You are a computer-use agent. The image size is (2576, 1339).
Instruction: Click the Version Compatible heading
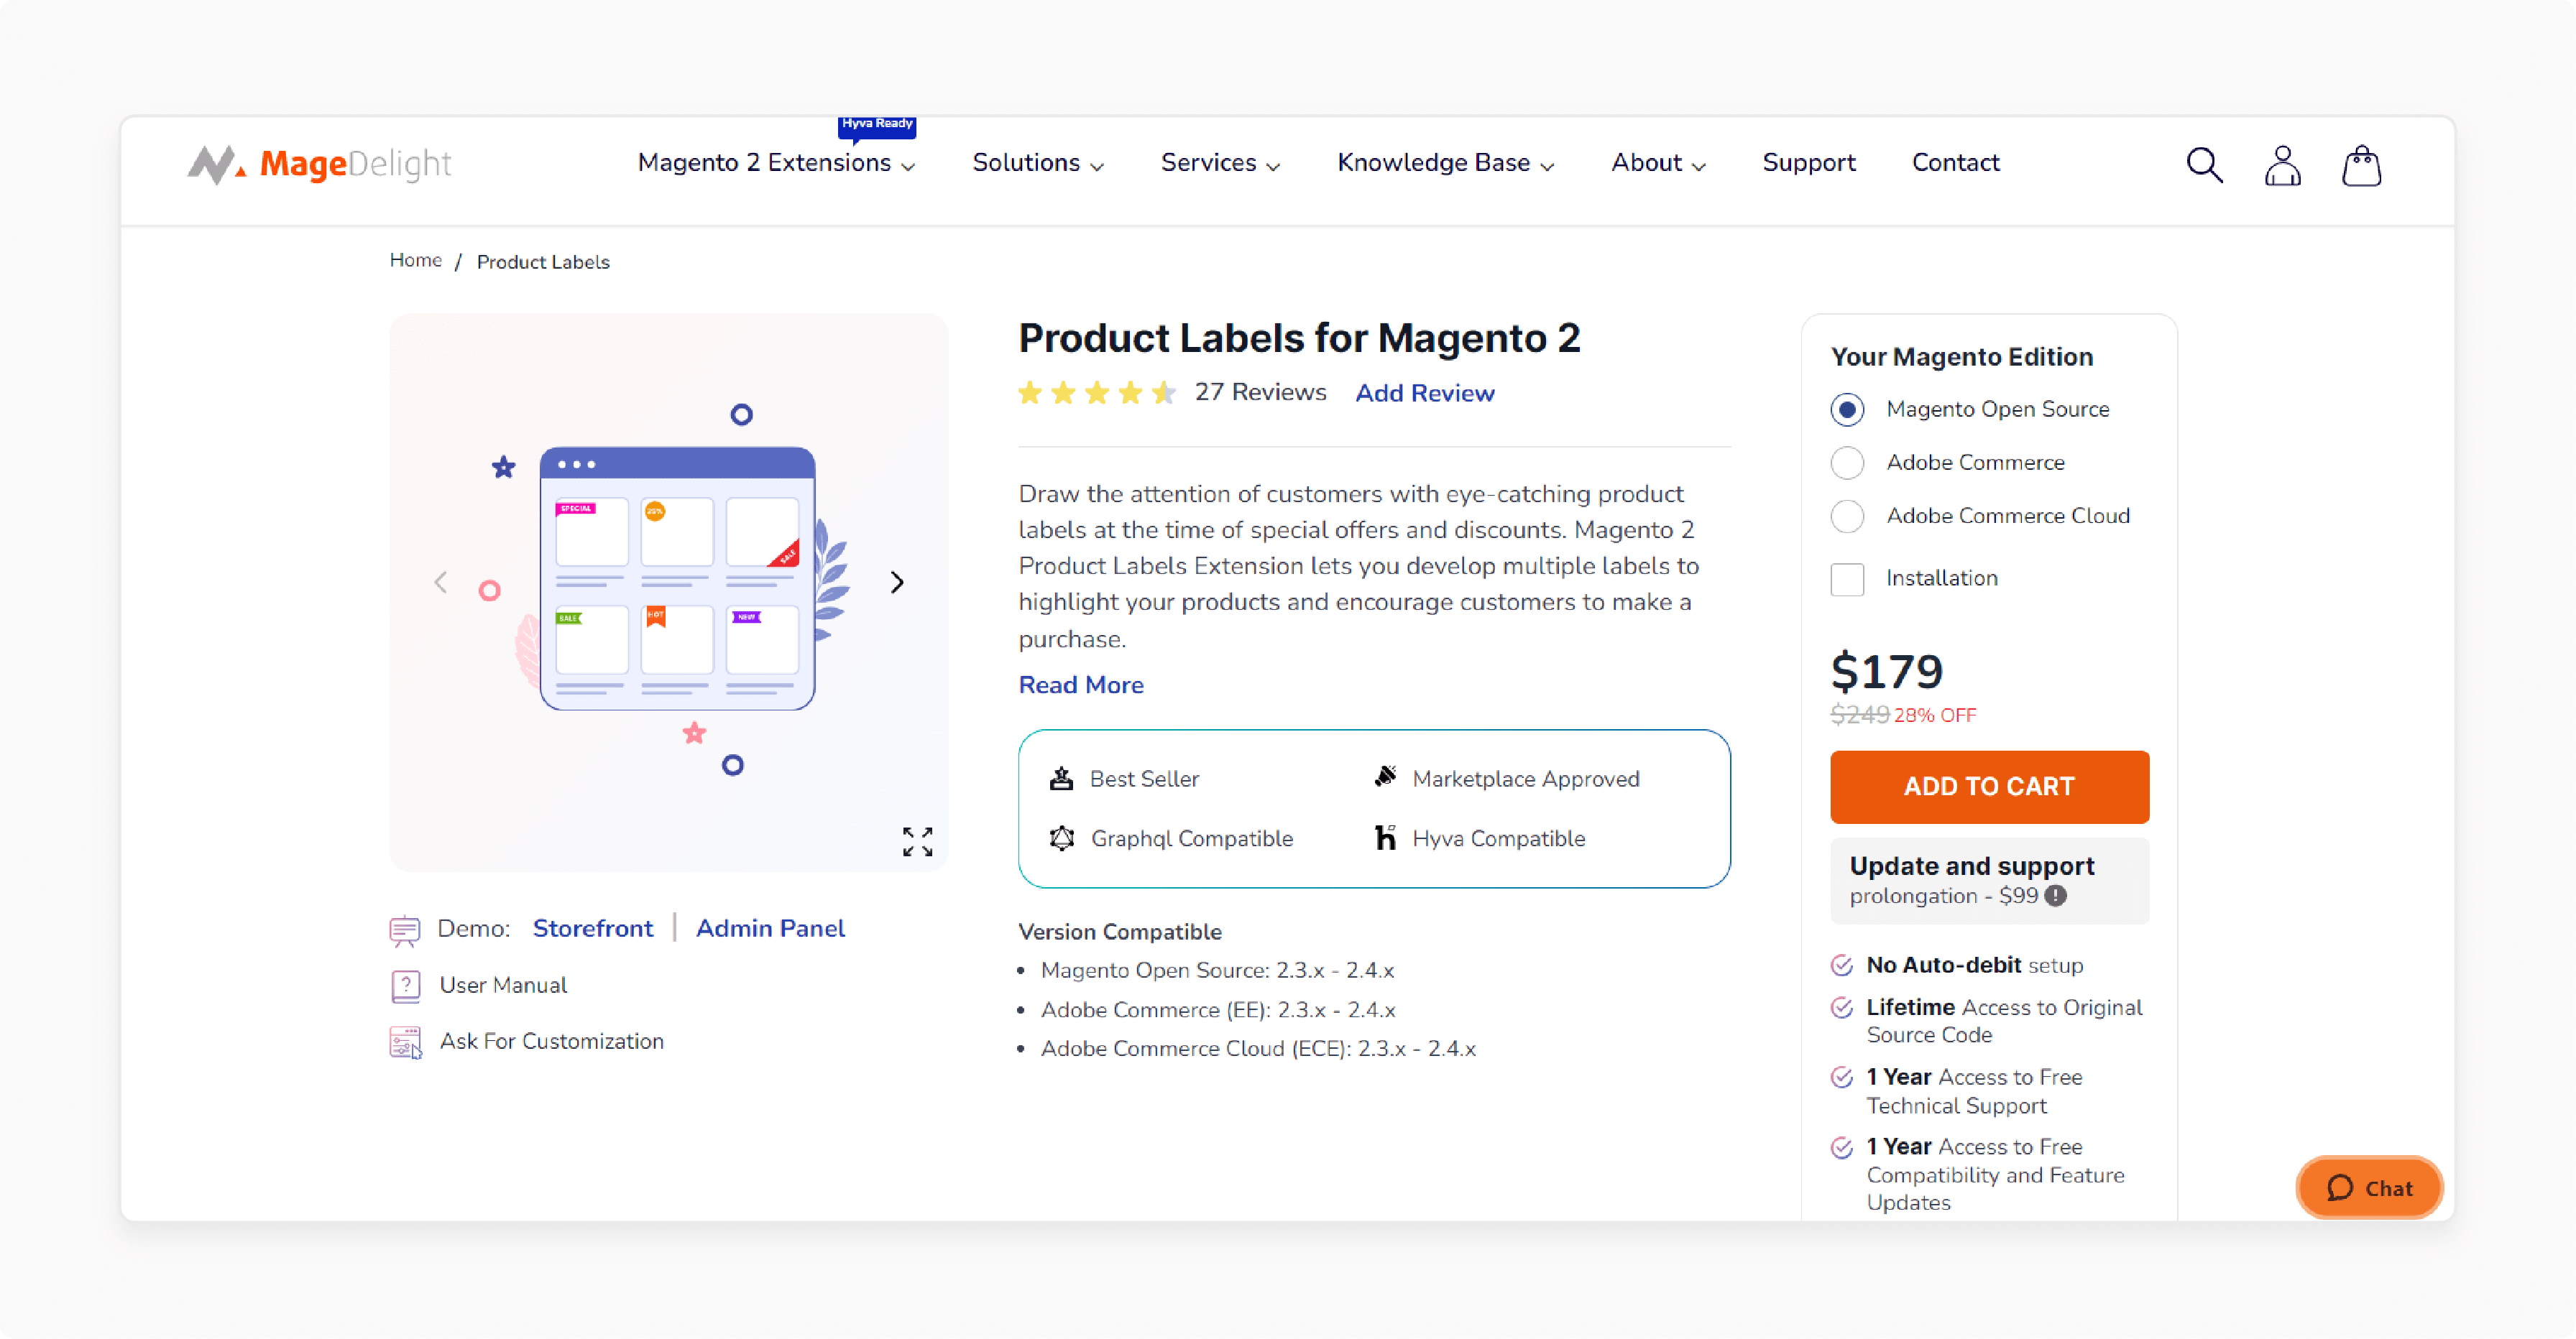click(1119, 931)
